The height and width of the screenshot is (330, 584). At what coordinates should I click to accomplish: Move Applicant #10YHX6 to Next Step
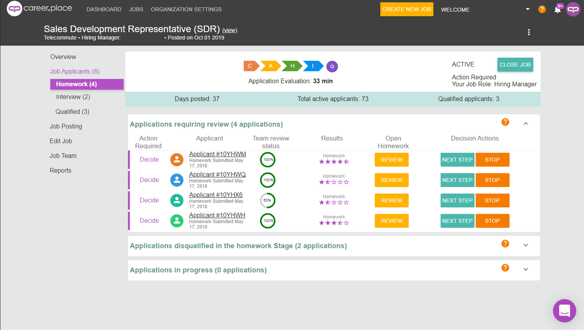point(457,200)
